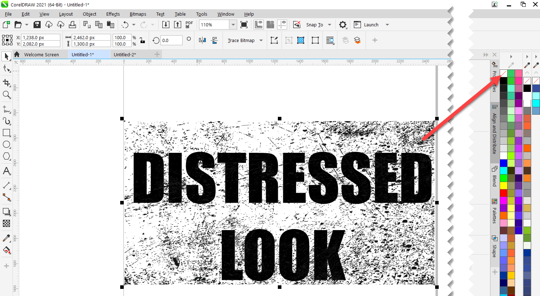Select the Color Eyedropper tool
This screenshot has height=296, width=540.
coord(6,238)
